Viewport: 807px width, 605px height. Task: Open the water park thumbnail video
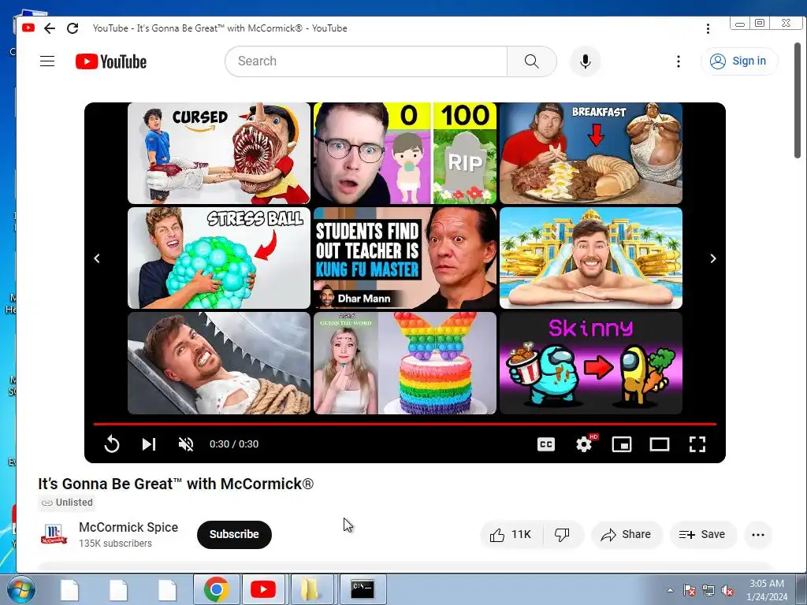click(x=591, y=258)
